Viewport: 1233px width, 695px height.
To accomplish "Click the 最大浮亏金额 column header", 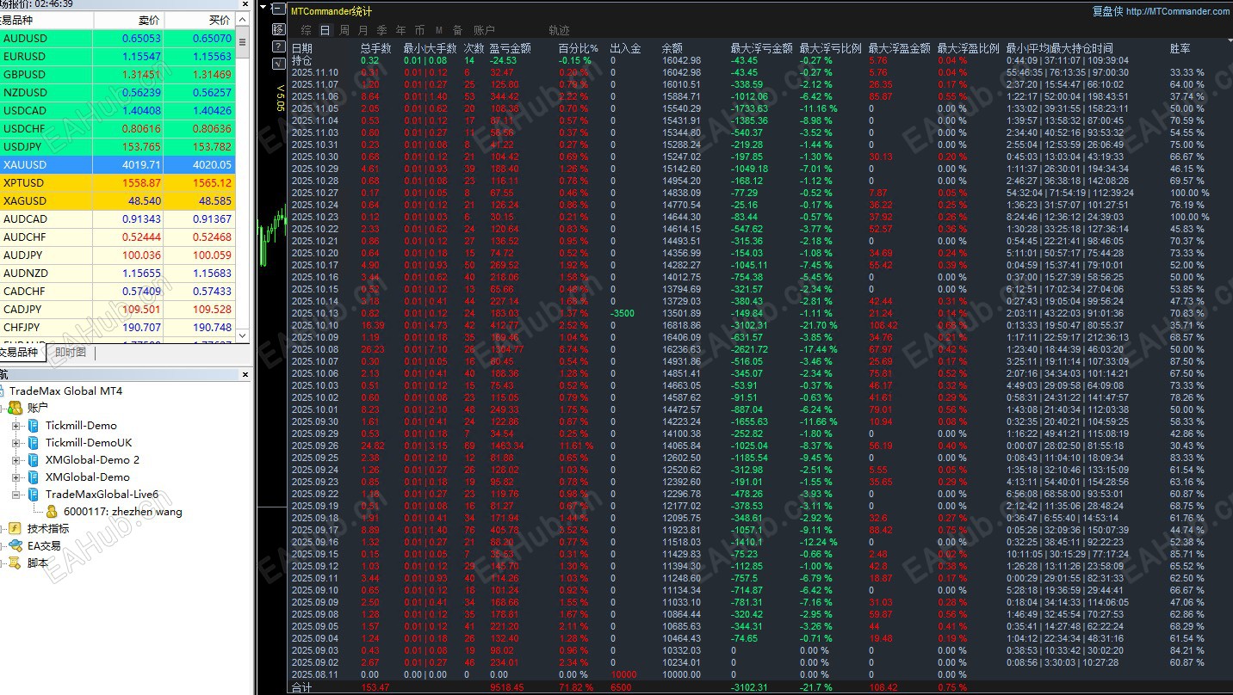I will pyautogui.click(x=762, y=48).
